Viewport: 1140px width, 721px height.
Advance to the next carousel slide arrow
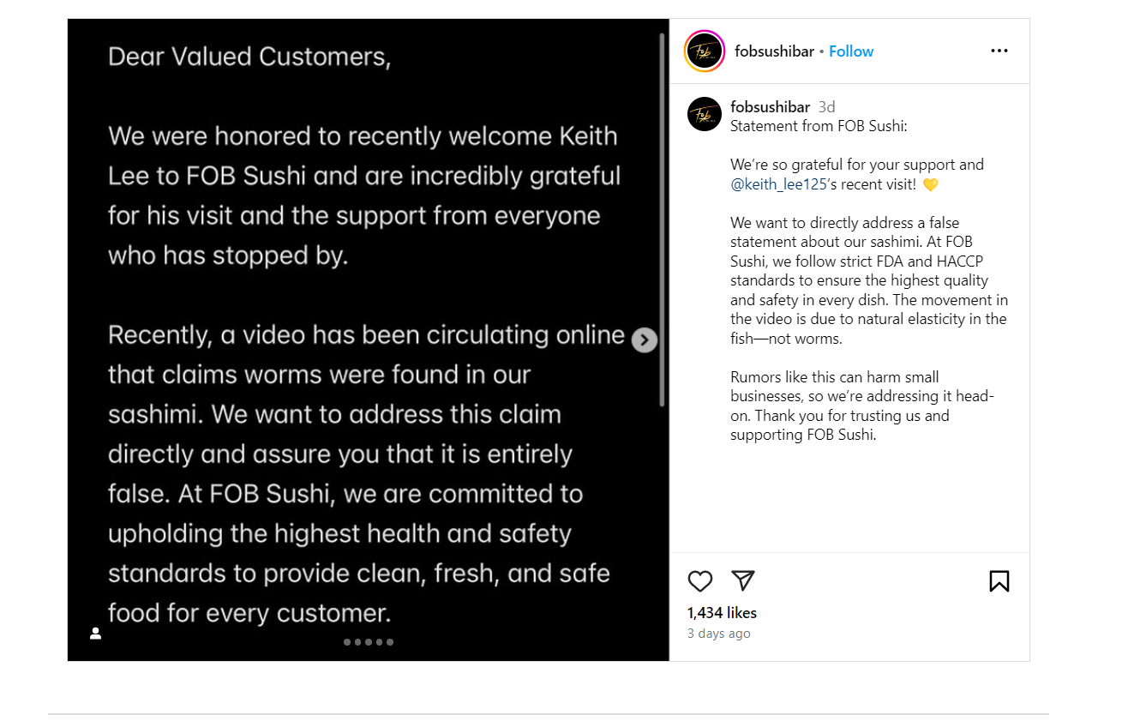(645, 340)
